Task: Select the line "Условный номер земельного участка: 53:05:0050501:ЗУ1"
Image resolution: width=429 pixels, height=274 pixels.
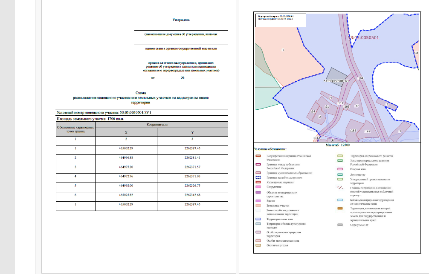Action: 104,112
